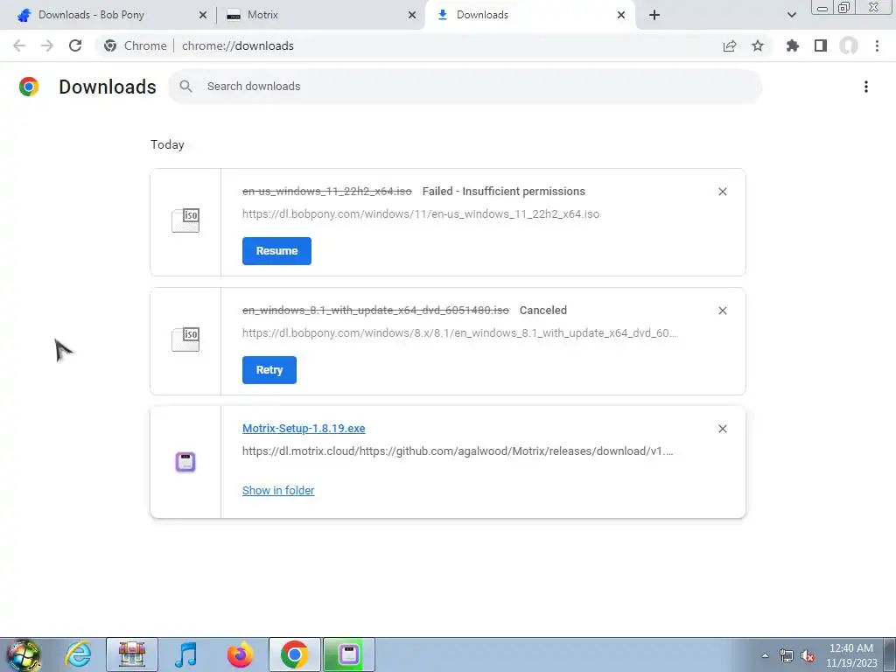Screen dimensions: 896x672
Task: Retry the Windows 8.1 ISO download
Action: pos(269,370)
